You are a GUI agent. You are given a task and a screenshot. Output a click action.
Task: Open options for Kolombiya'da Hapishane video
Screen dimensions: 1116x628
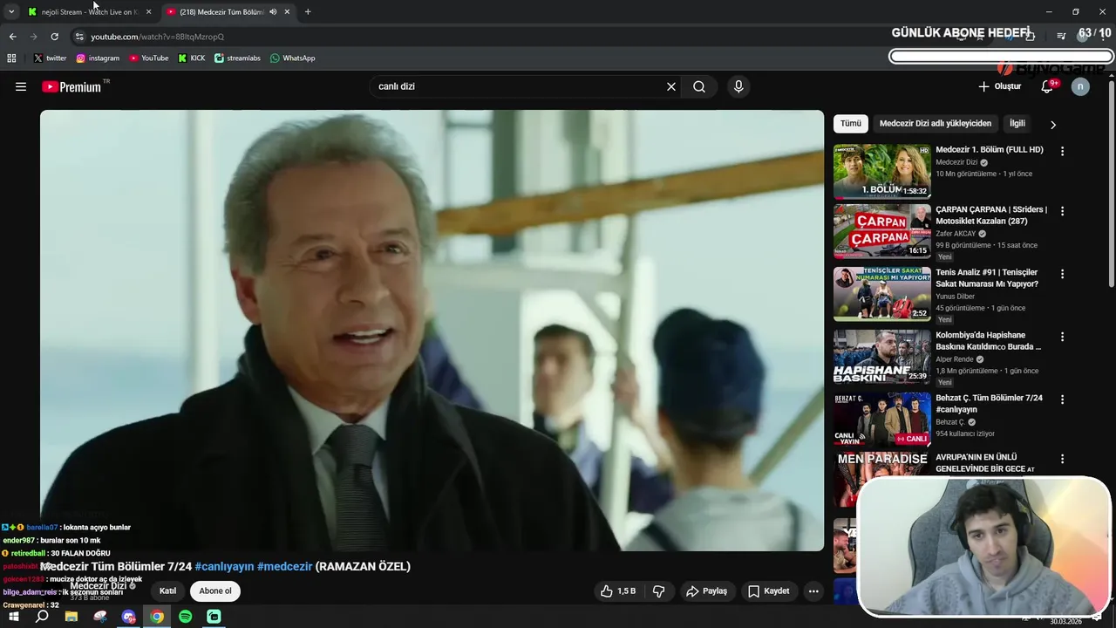[1062, 337]
